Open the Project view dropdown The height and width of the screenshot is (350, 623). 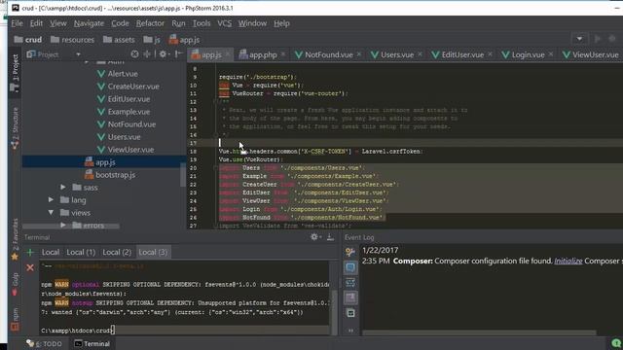(78, 54)
